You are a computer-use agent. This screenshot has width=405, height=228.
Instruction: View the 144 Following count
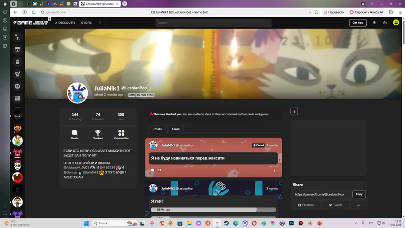[75, 117]
